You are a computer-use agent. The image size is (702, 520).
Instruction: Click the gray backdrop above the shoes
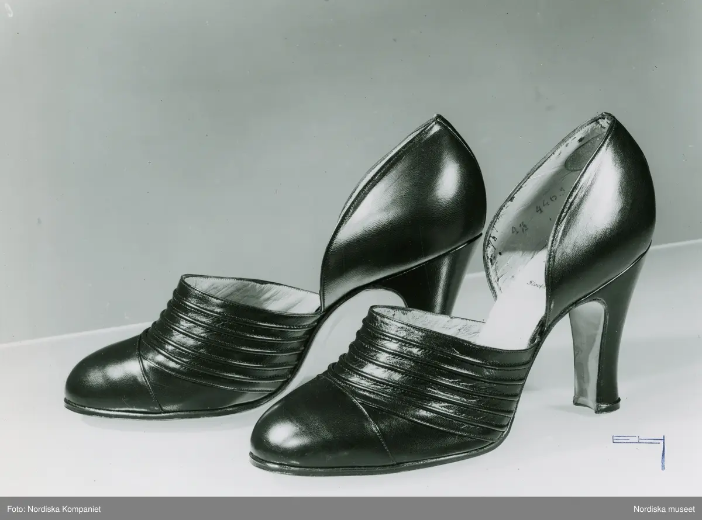pyautogui.click(x=234, y=88)
